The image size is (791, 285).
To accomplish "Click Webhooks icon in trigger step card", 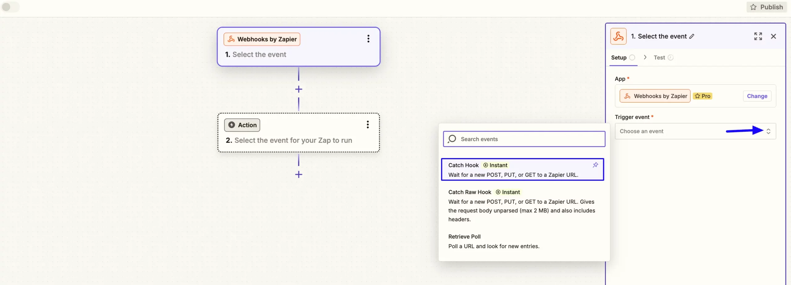I will point(231,39).
